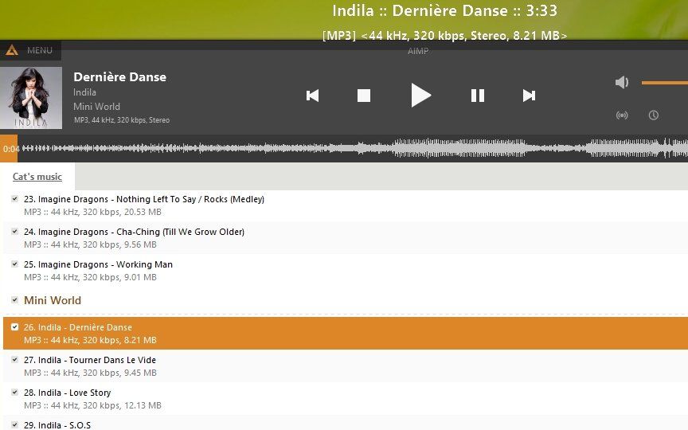Click the Indila album cover art
Screen dimensions: 688x430
[x=31, y=98]
